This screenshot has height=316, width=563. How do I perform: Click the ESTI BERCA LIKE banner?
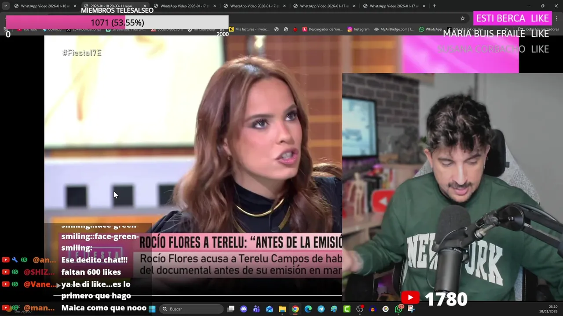pyautogui.click(x=512, y=18)
